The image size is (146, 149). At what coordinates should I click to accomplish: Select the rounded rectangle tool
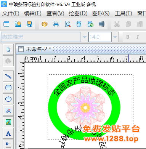point(8,88)
